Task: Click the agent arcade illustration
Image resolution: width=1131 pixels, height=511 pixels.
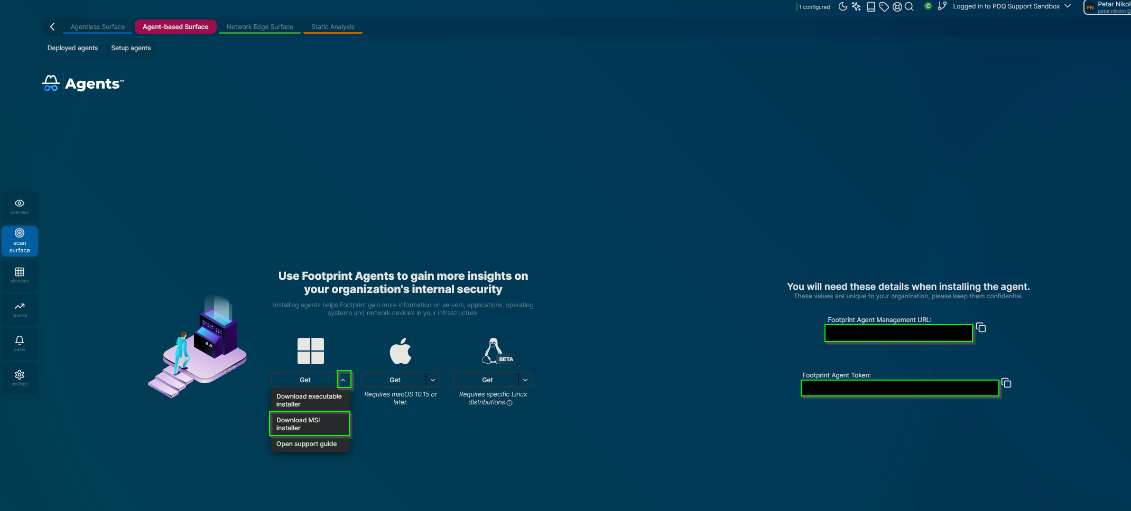Action: [x=198, y=346]
